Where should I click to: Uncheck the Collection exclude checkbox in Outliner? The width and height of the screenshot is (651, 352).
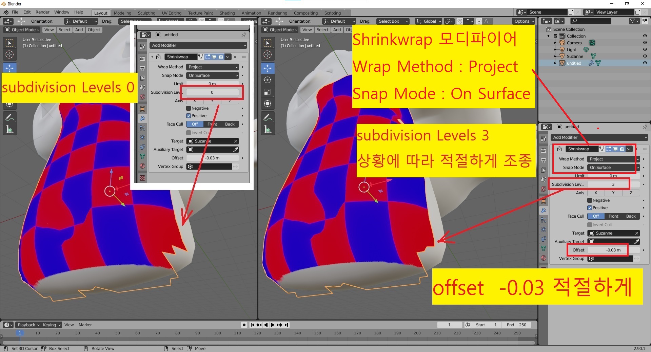tap(555, 36)
